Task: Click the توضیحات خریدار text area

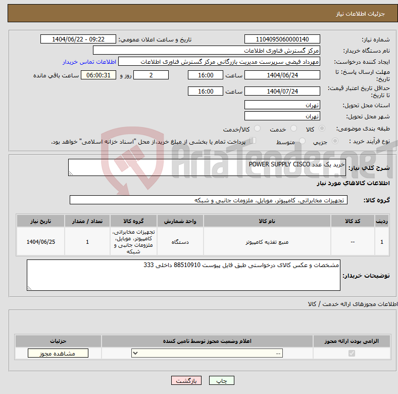Action: [183, 275]
